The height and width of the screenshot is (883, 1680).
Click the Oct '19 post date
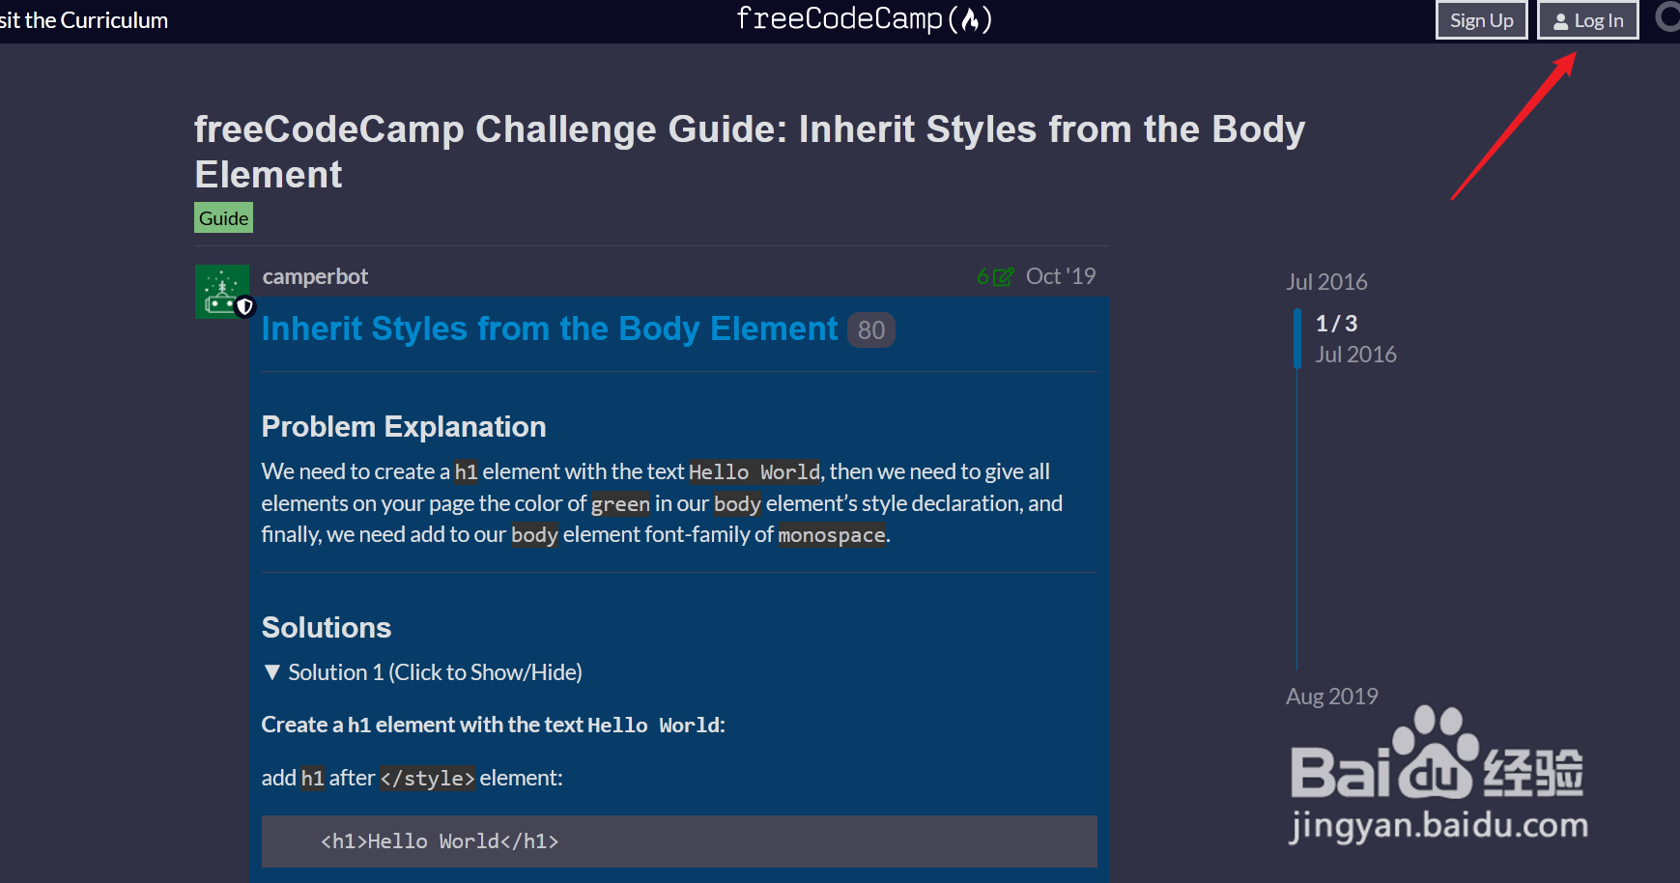(1061, 276)
